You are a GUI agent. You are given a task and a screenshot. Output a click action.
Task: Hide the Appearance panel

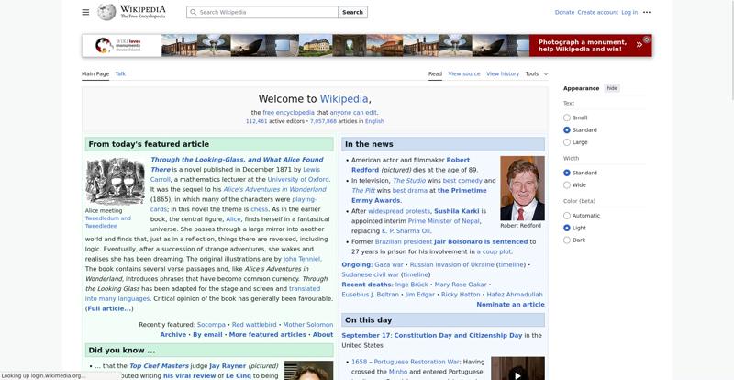(x=612, y=88)
